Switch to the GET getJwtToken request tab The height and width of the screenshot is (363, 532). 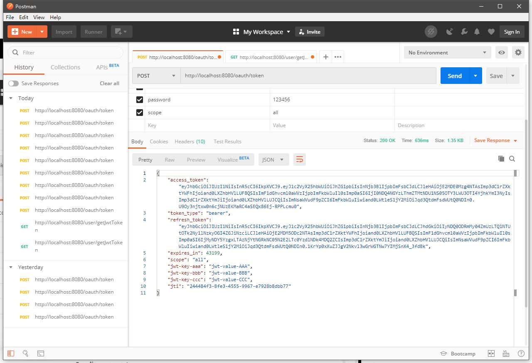point(271,57)
